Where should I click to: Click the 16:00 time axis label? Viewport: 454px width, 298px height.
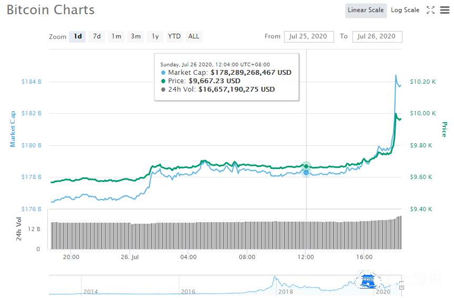click(x=365, y=257)
